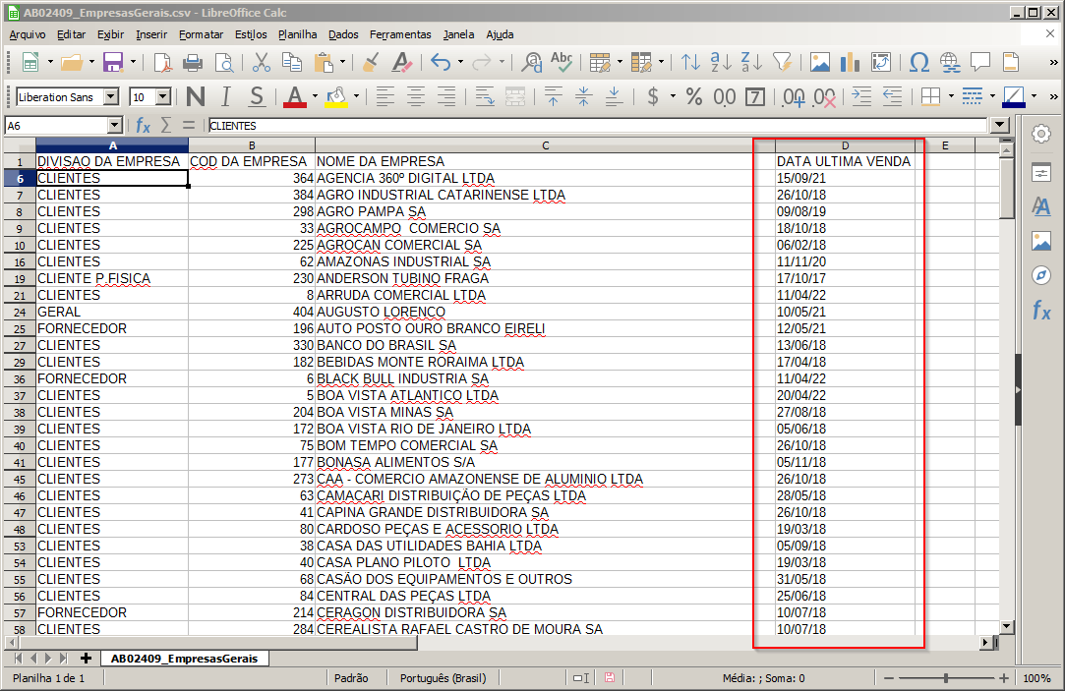
Task: Open the Formatar menu
Action: pos(201,34)
